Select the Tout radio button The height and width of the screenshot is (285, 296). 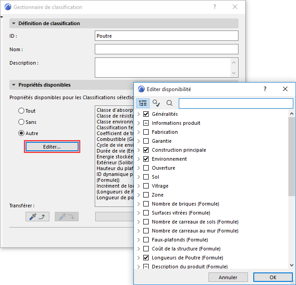[21, 111]
